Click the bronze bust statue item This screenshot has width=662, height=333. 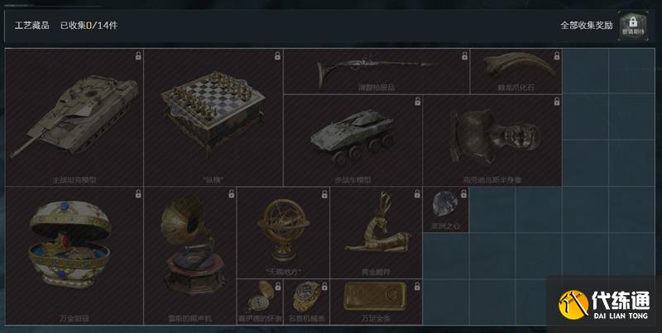point(492,140)
